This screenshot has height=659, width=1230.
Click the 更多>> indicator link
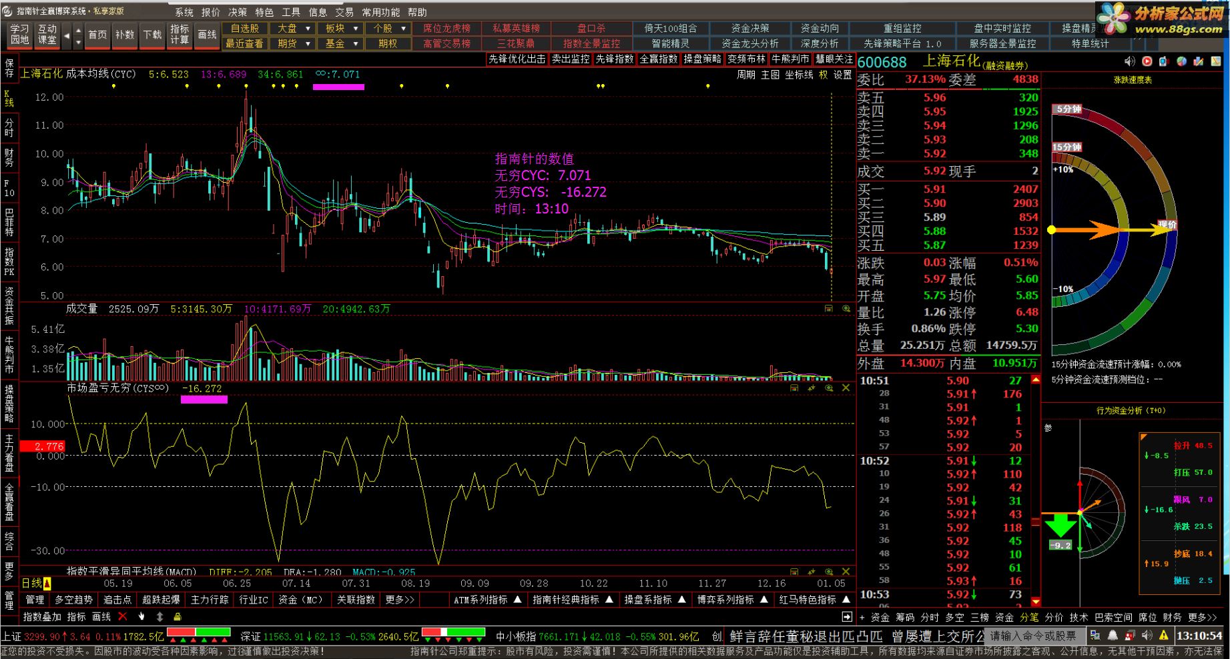[x=400, y=600]
